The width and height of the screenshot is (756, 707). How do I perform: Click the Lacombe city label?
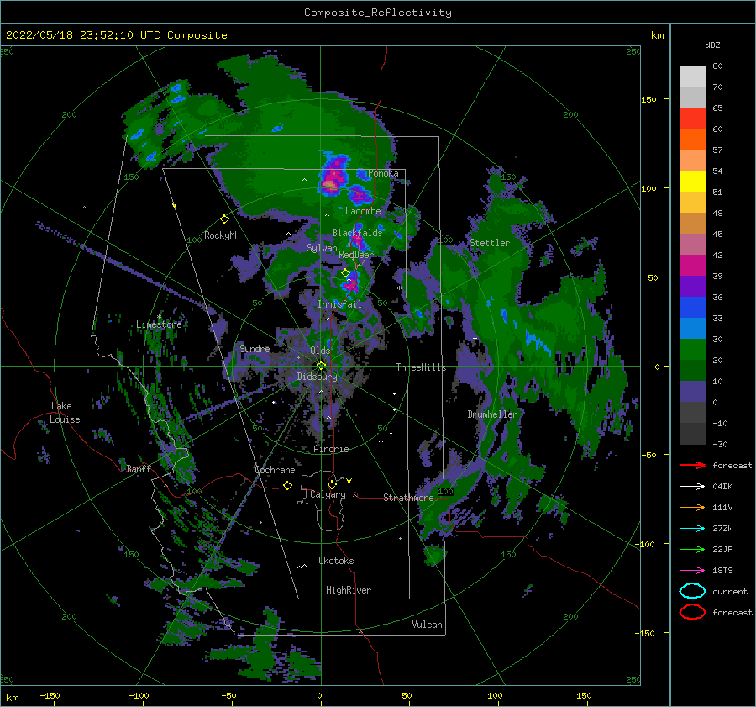click(363, 211)
